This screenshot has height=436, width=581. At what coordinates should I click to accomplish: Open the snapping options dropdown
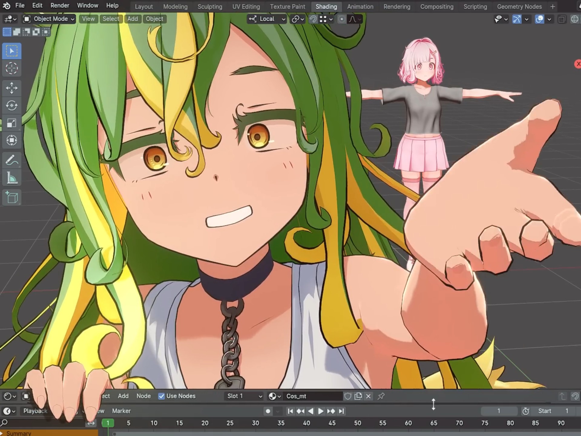326,19
